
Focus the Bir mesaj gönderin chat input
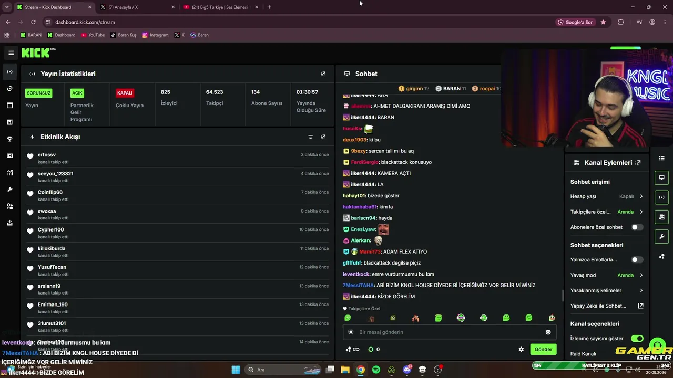[x=450, y=332]
